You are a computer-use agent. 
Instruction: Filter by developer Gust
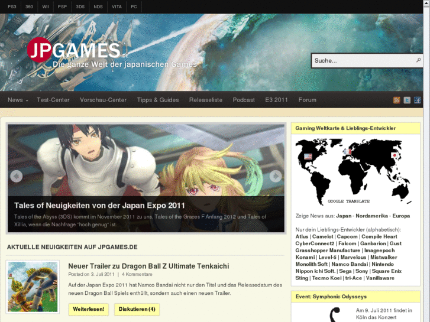point(396,243)
